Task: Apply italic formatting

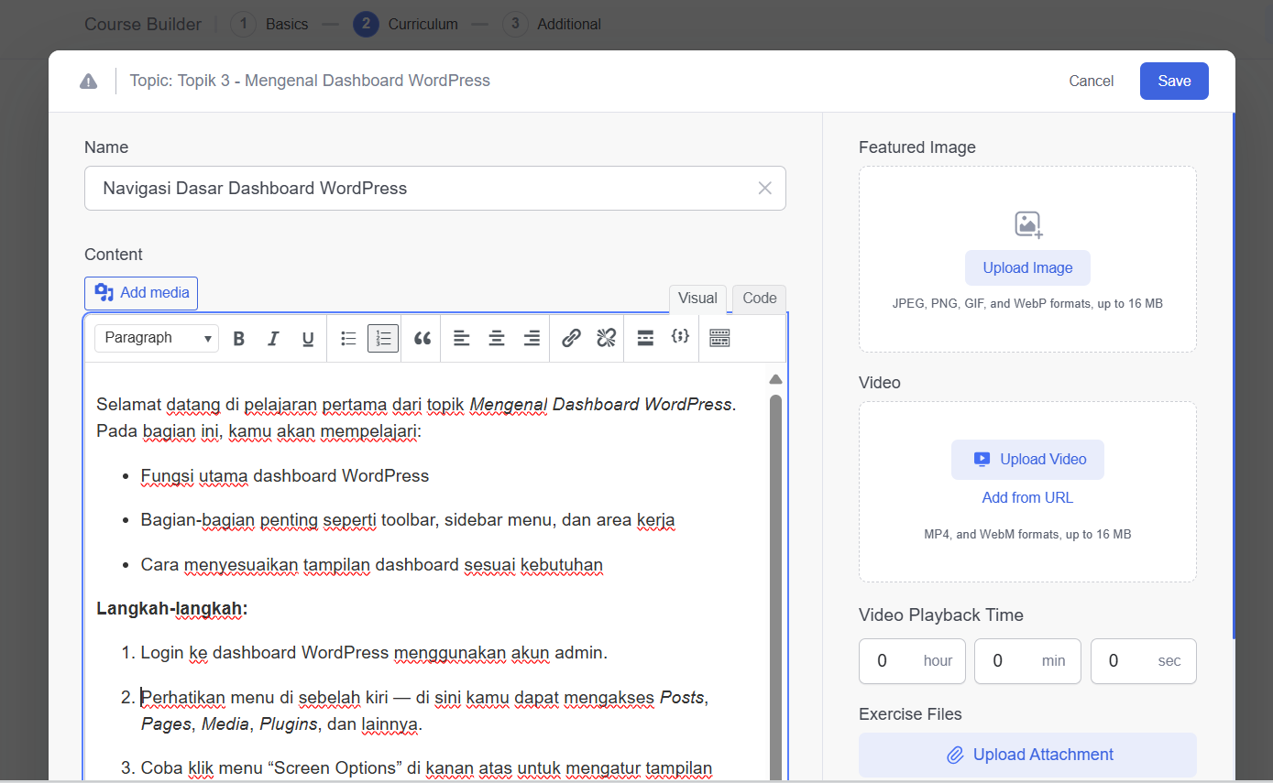Action: click(273, 339)
